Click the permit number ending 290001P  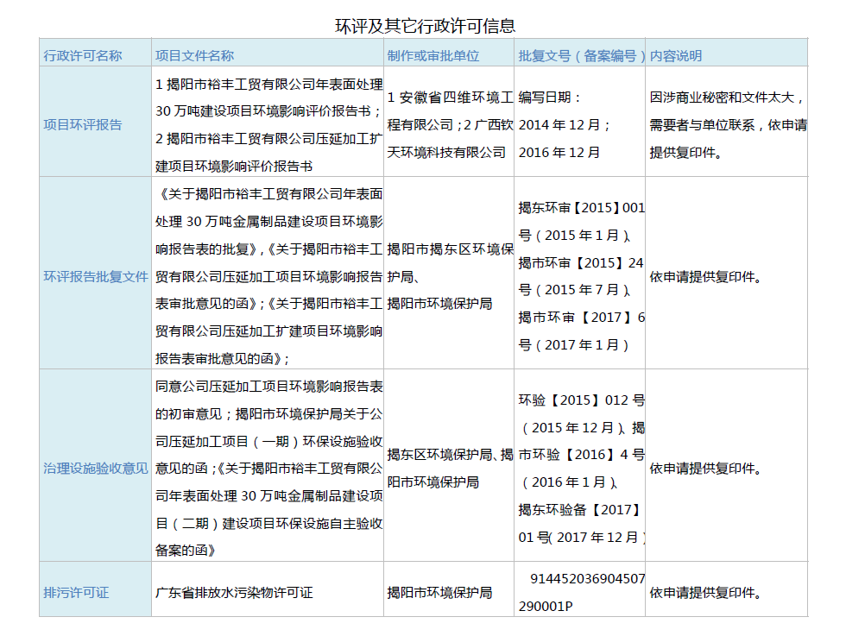(546, 607)
